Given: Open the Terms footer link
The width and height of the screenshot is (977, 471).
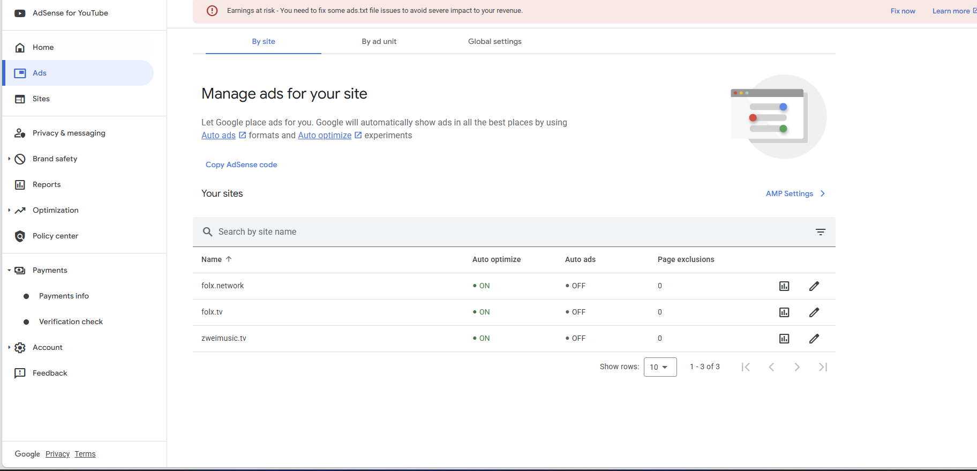Looking at the screenshot, I should pos(85,454).
